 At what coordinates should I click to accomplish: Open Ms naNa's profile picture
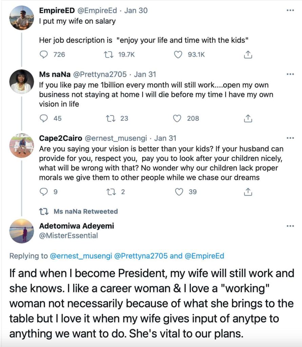pos(22,82)
